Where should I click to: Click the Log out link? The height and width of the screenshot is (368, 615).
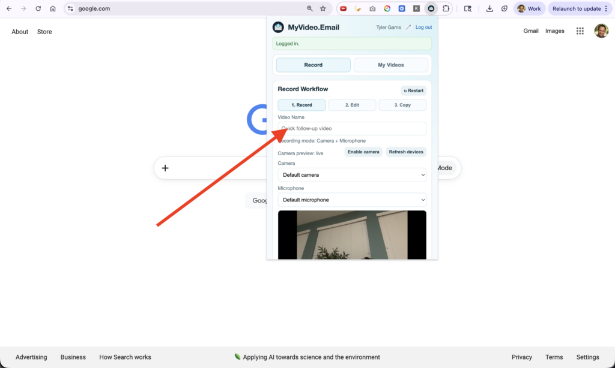[x=423, y=28]
